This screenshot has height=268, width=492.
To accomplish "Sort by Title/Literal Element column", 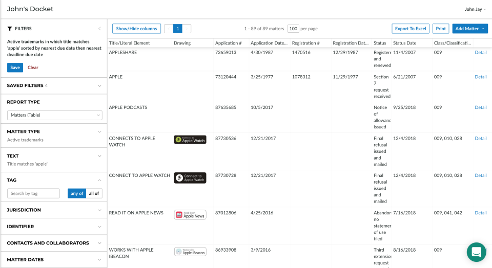I will coord(129,43).
